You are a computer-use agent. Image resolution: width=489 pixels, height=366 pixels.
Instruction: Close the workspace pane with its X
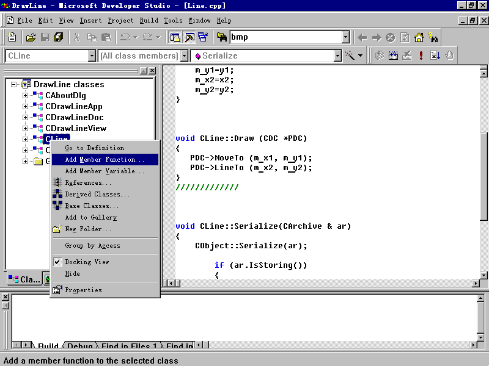point(152,71)
